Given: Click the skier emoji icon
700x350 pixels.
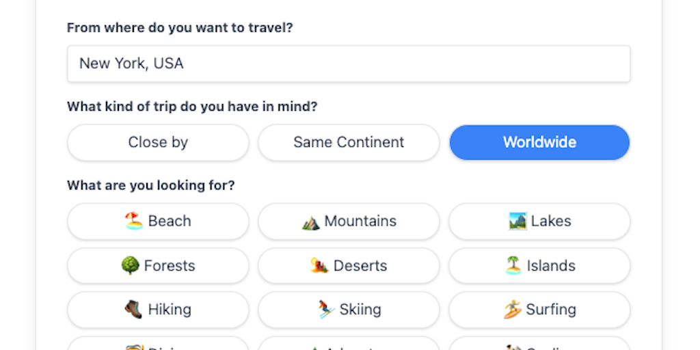Looking at the screenshot, I should pyautogui.click(x=325, y=310).
